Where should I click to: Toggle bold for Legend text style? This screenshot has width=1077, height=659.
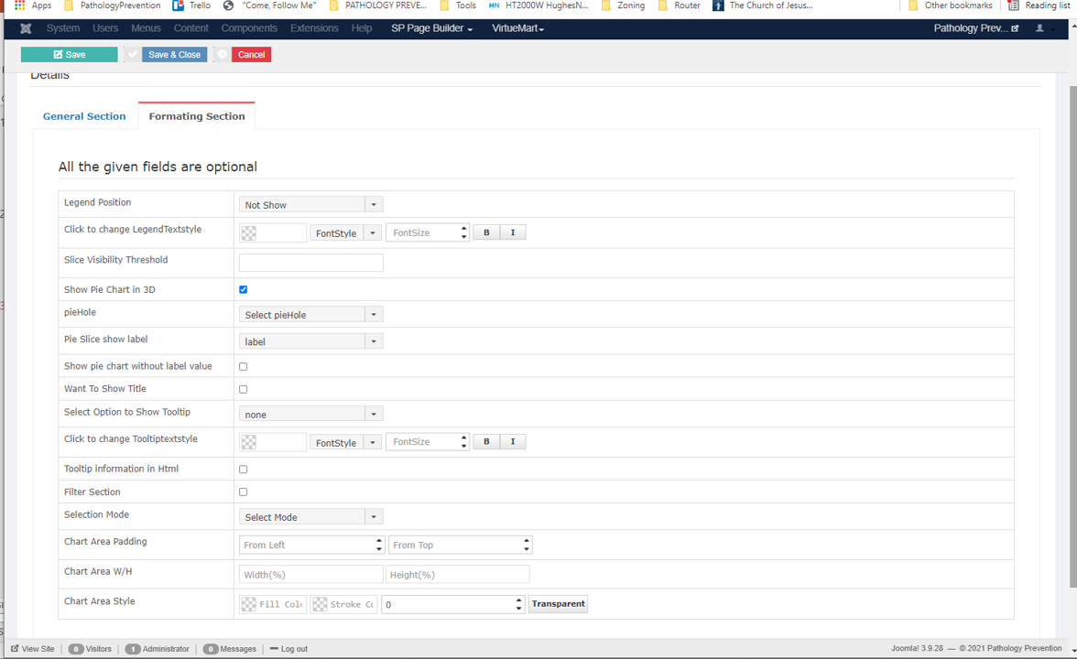[486, 232]
